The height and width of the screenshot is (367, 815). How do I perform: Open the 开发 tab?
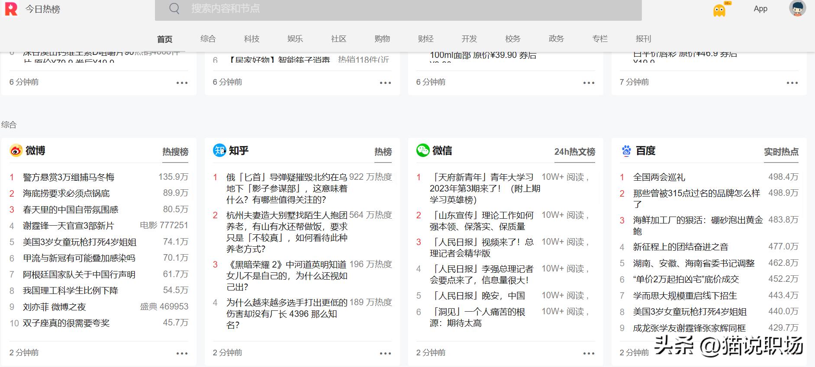pyautogui.click(x=469, y=39)
